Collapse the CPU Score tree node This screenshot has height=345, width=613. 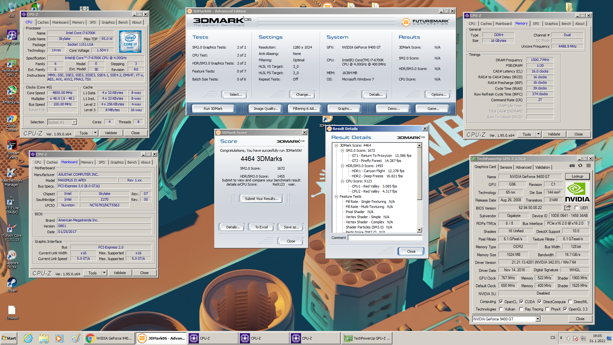click(x=342, y=181)
